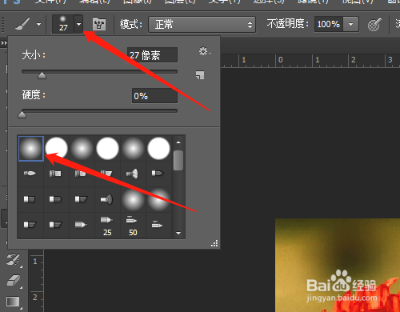The height and width of the screenshot is (312, 400).
Task: Select the flat blunt bristle brush starting third row
Action: tap(30, 199)
